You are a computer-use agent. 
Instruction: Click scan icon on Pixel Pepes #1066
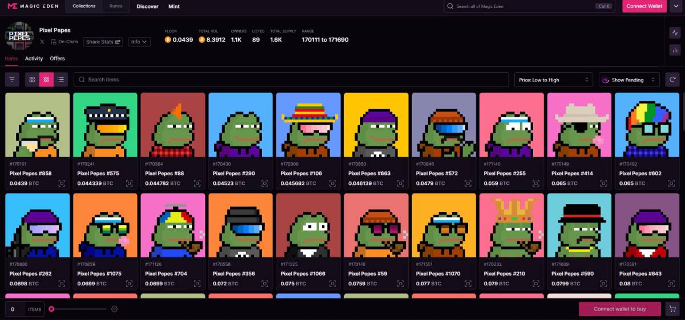tap(332, 284)
